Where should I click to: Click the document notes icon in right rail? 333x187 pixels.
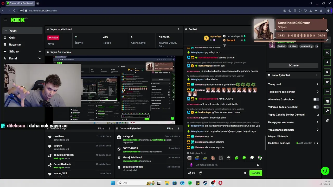(327, 72)
